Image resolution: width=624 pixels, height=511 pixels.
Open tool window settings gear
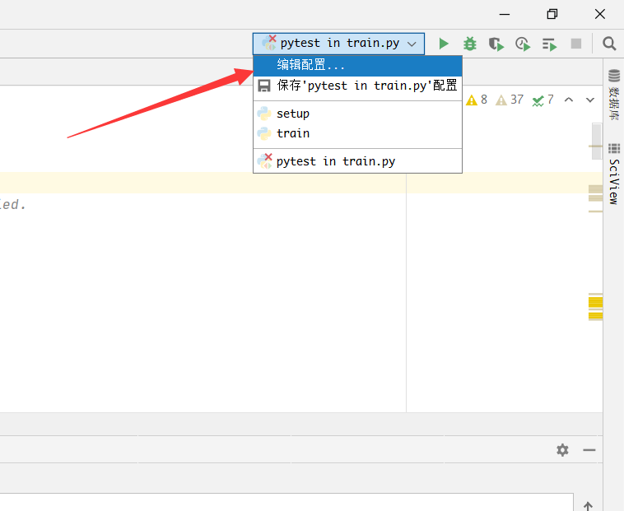click(562, 450)
